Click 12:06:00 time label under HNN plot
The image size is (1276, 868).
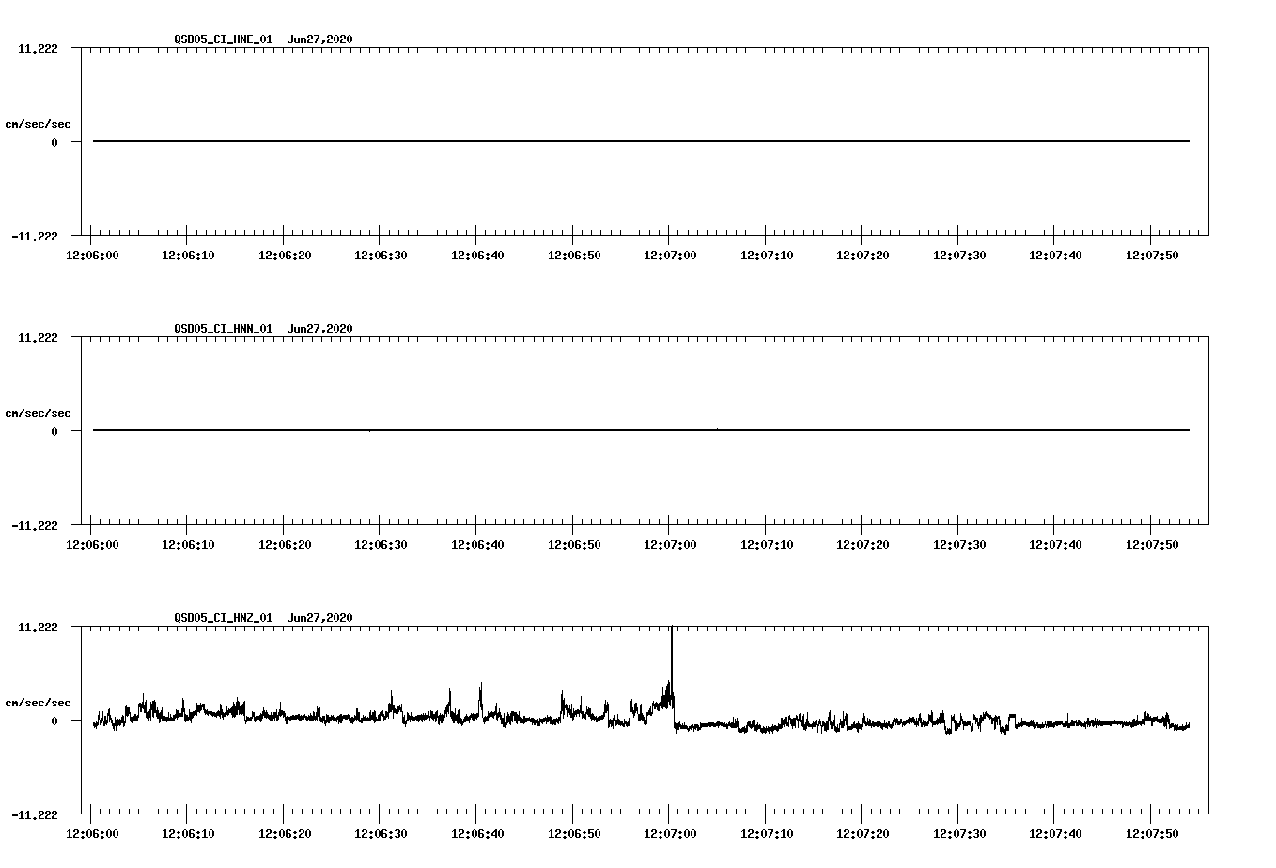coord(90,545)
